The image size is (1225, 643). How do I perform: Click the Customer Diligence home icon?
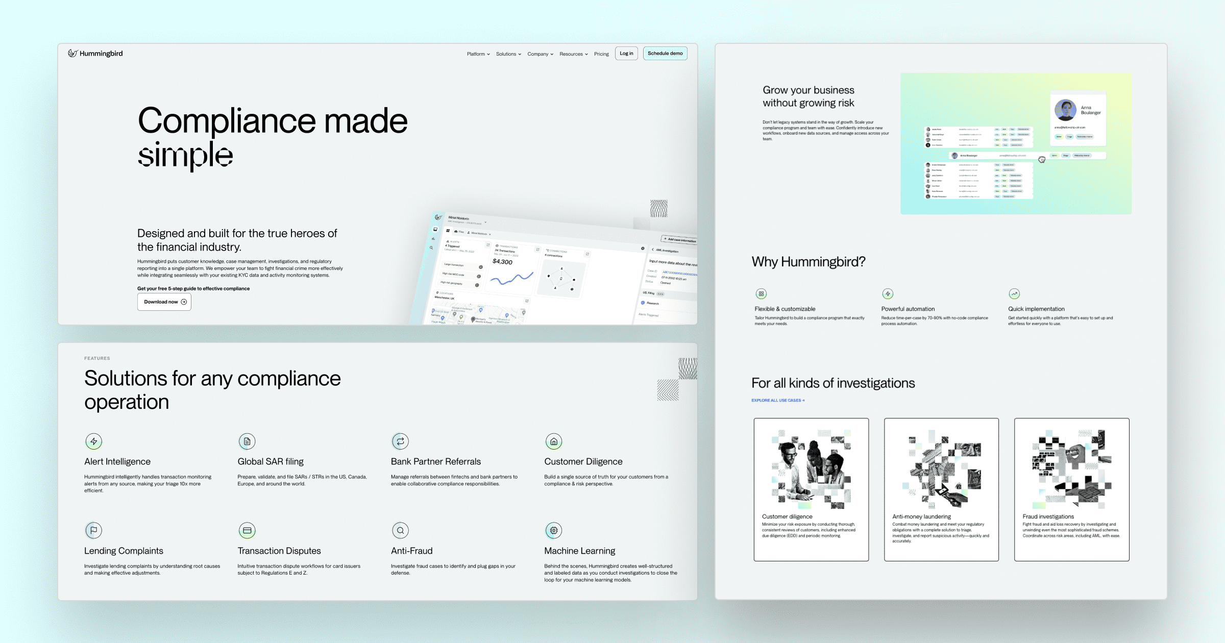click(553, 441)
